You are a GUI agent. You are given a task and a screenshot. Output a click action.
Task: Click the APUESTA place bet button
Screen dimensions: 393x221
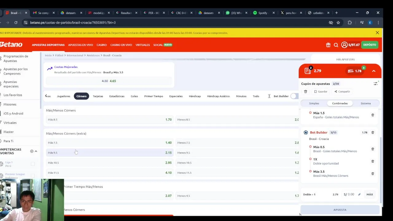[340, 210]
